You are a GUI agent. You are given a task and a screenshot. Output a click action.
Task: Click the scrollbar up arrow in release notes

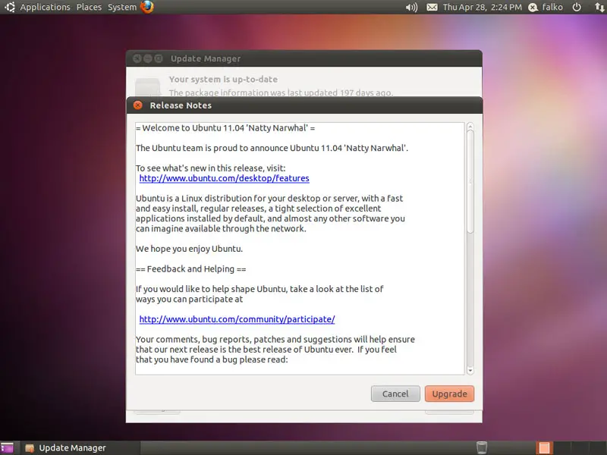470,127
